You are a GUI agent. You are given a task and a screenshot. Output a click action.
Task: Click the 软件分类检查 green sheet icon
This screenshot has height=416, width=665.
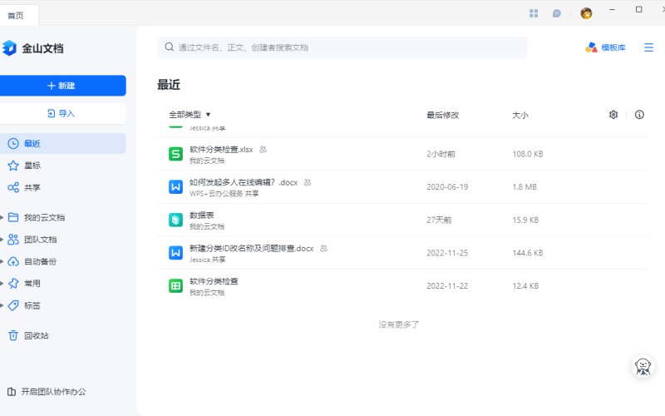(175, 285)
